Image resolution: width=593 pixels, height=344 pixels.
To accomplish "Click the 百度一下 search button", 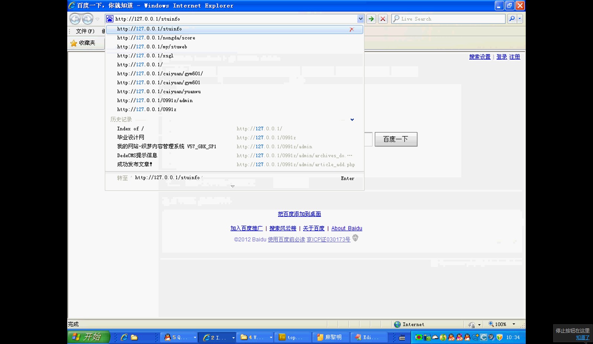I will tap(396, 139).
